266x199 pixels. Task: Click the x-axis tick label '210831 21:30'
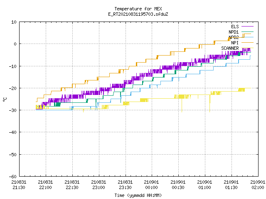point(19,185)
